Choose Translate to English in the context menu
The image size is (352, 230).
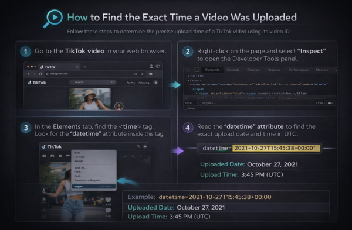[x=87, y=180]
